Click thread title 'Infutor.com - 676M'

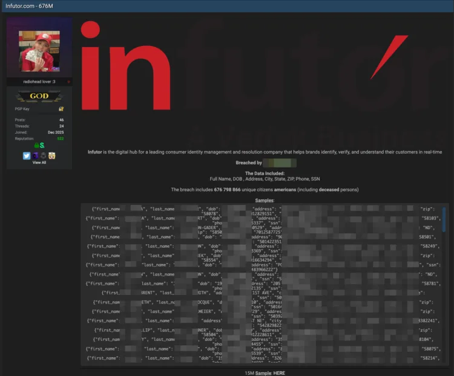tap(29, 6)
